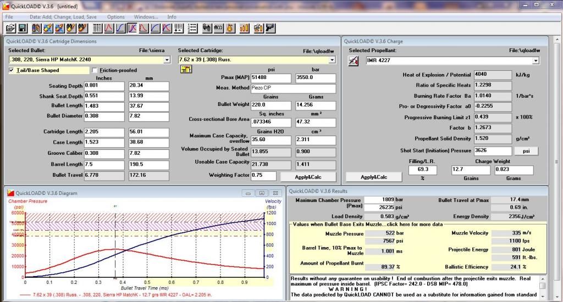This screenshot has width=563, height=302.
Task: Click the Weighting Factor field
Action: [263, 176]
